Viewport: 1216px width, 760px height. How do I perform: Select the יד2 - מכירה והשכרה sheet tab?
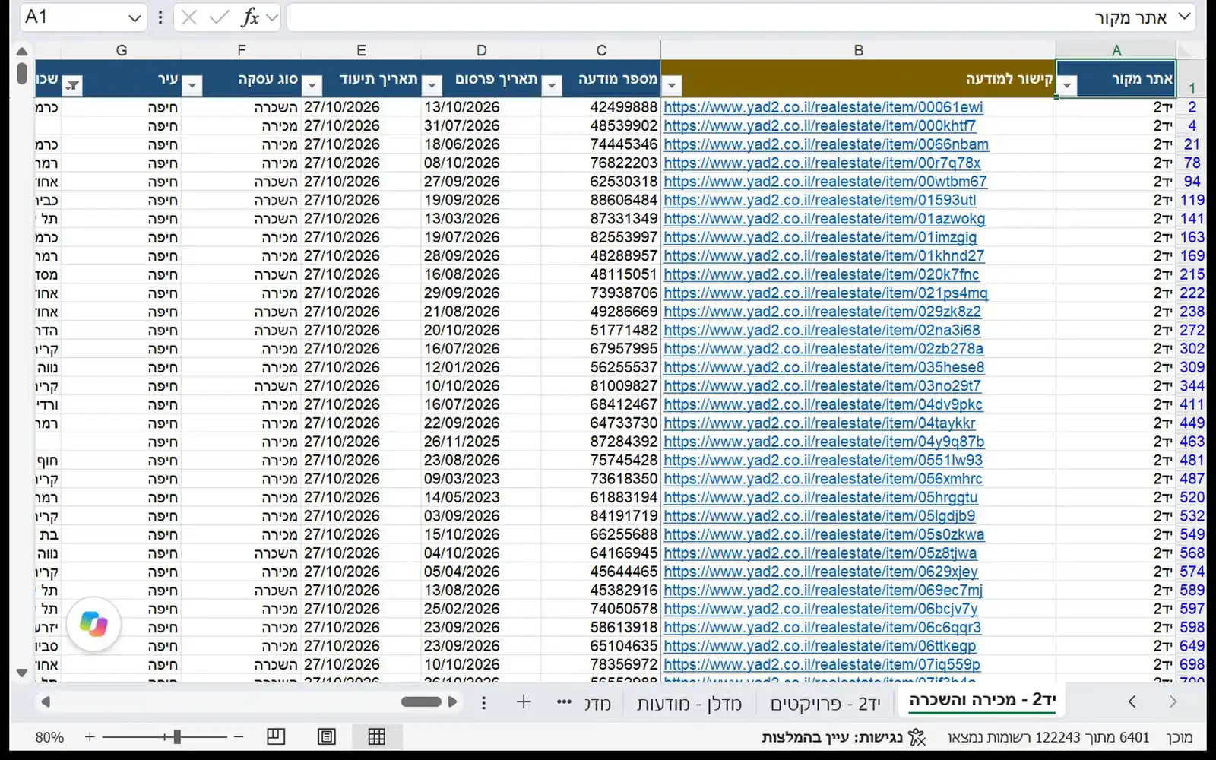click(982, 700)
